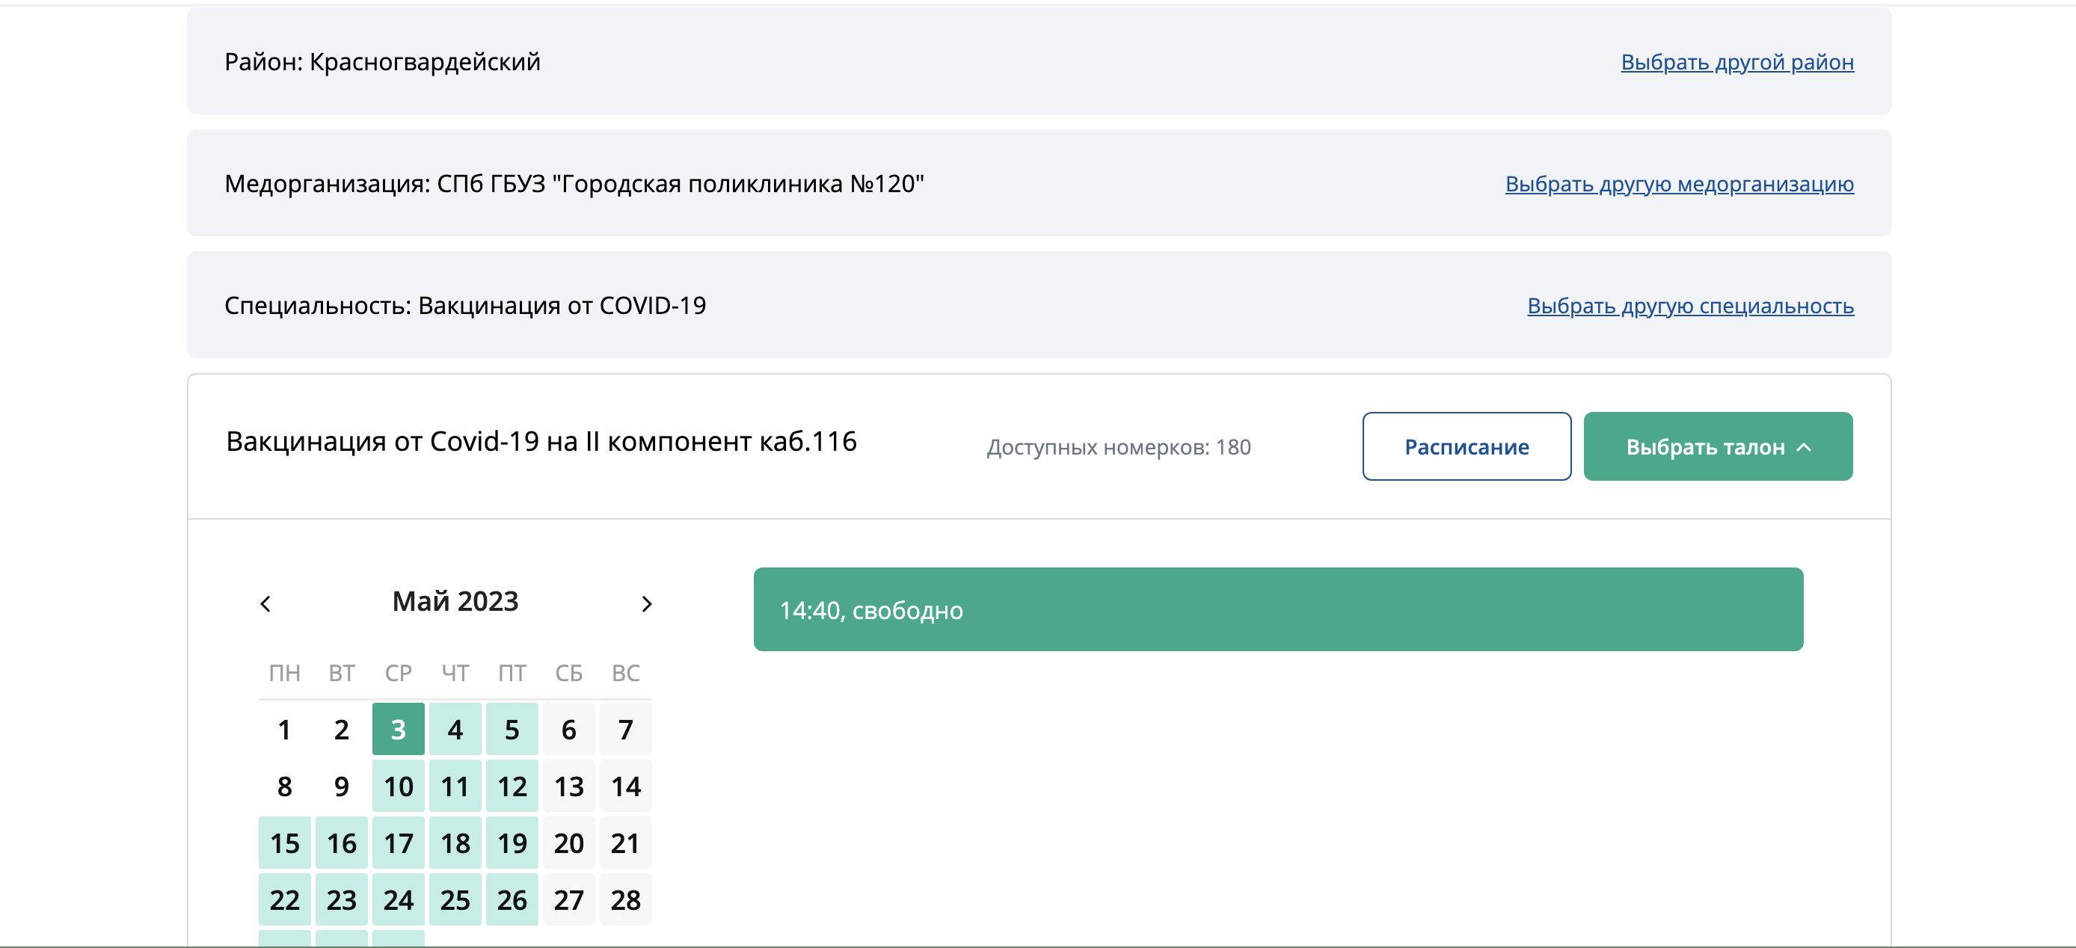The image size is (2076, 948).
Task: Go to next month in calendar
Action: pyautogui.click(x=645, y=603)
